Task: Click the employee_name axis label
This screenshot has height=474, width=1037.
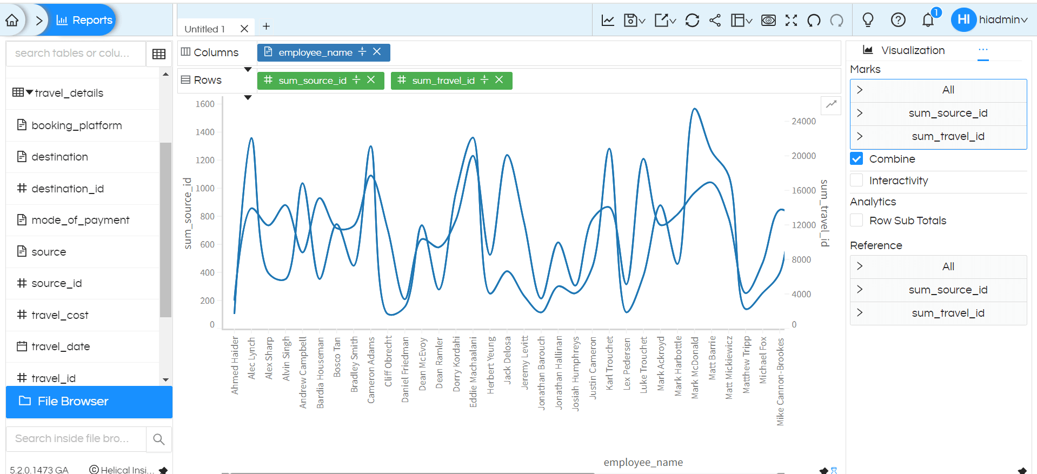Action: point(643,463)
